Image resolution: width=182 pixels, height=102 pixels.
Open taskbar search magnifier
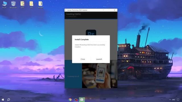click(x=9, y=99)
